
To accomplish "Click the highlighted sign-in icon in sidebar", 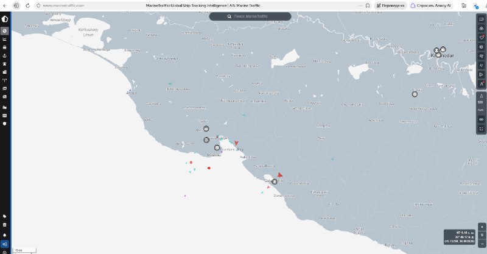I will (5, 244).
